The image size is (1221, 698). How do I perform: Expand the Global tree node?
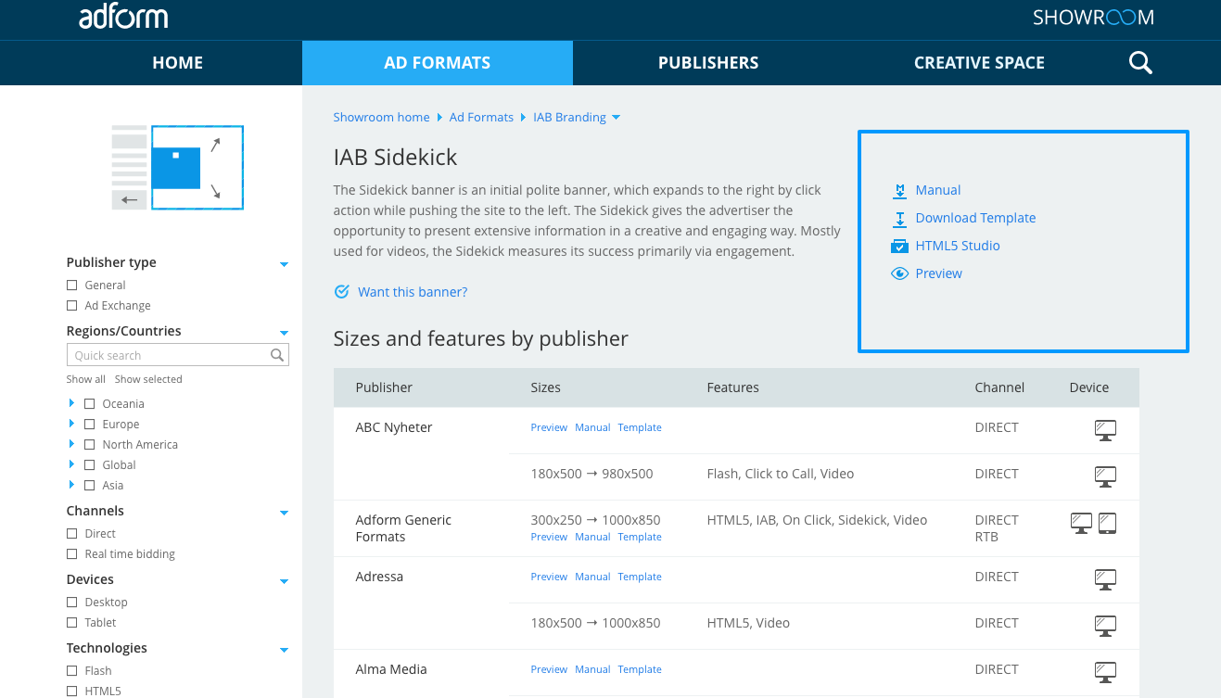[x=71, y=464]
